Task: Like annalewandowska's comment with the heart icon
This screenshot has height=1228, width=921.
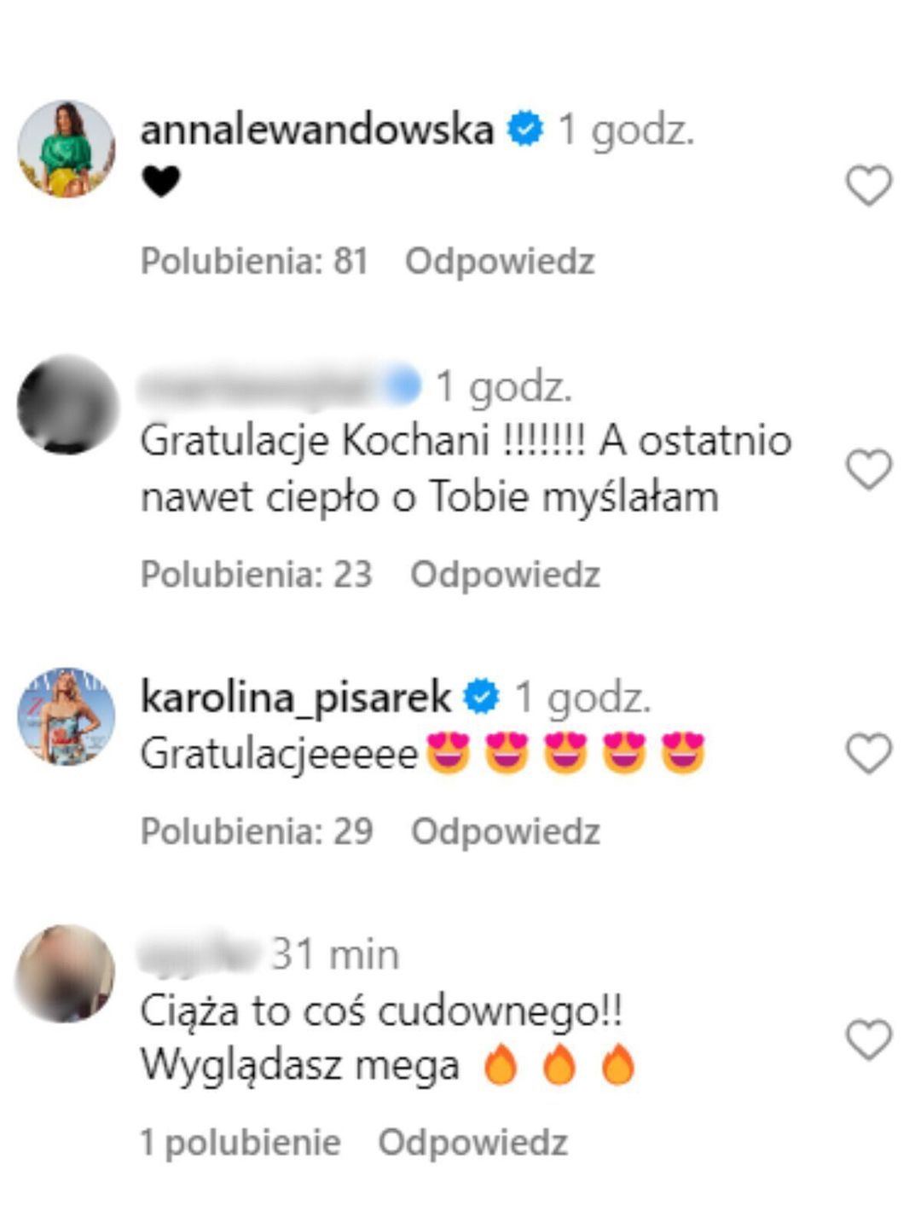Action: [x=868, y=185]
